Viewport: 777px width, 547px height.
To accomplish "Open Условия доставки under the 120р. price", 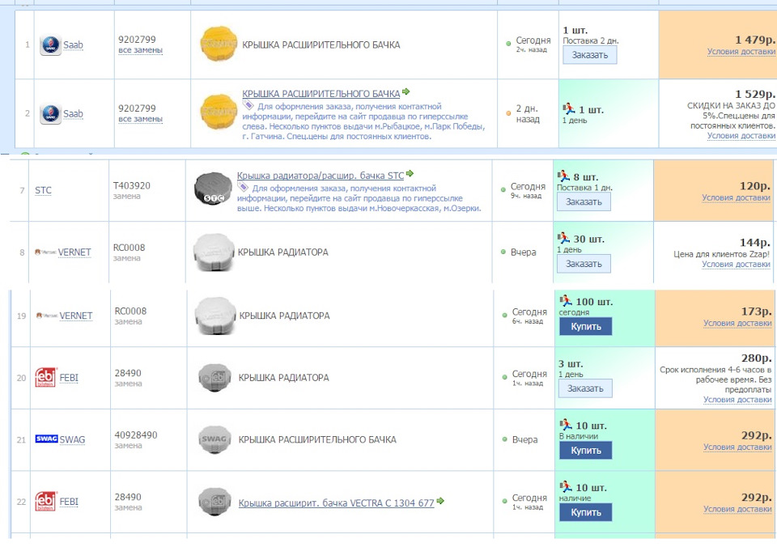I will pyautogui.click(x=736, y=197).
